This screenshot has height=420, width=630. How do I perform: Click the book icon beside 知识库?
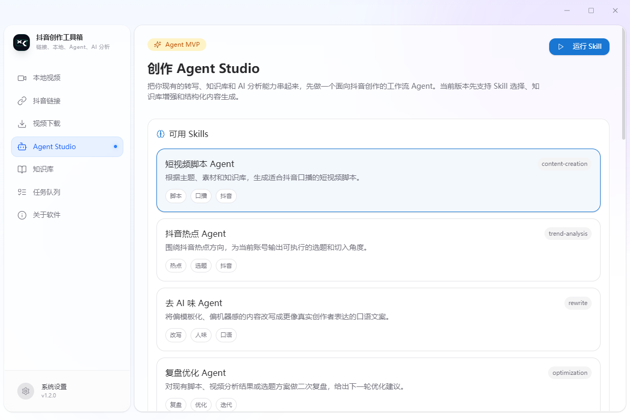pyautogui.click(x=22, y=169)
